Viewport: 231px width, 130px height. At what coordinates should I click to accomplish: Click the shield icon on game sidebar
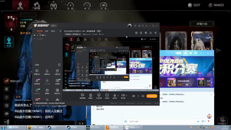click(7, 89)
